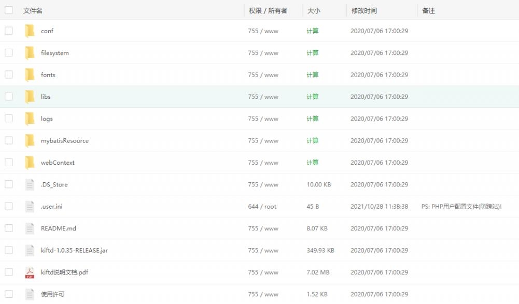Click the 1.52 KB size value

317,294
